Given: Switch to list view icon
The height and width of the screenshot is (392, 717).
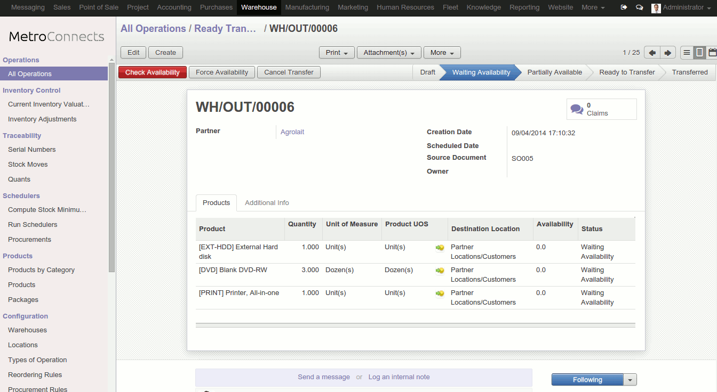Looking at the screenshot, I should click(687, 53).
